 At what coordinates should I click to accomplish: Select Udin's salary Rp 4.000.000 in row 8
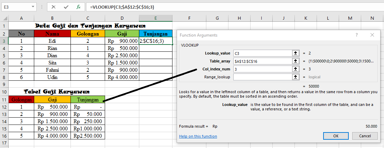(122, 77)
